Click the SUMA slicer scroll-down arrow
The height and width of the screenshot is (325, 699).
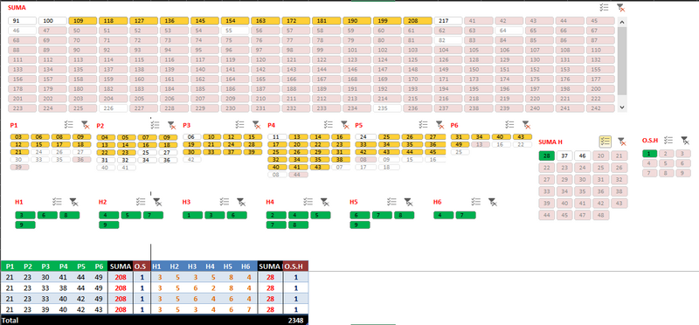point(622,107)
